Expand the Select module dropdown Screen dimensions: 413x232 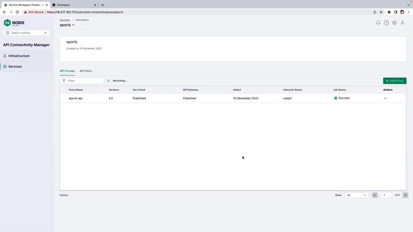(26, 33)
